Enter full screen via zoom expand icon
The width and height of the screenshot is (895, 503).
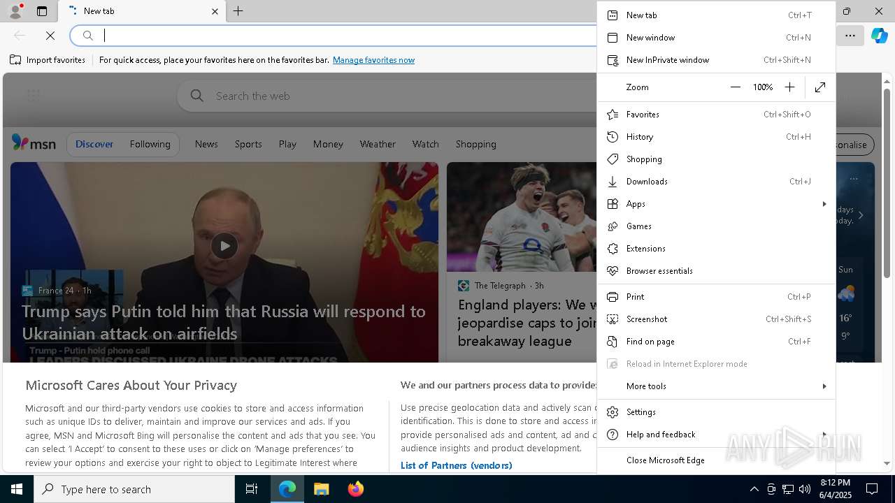(820, 87)
